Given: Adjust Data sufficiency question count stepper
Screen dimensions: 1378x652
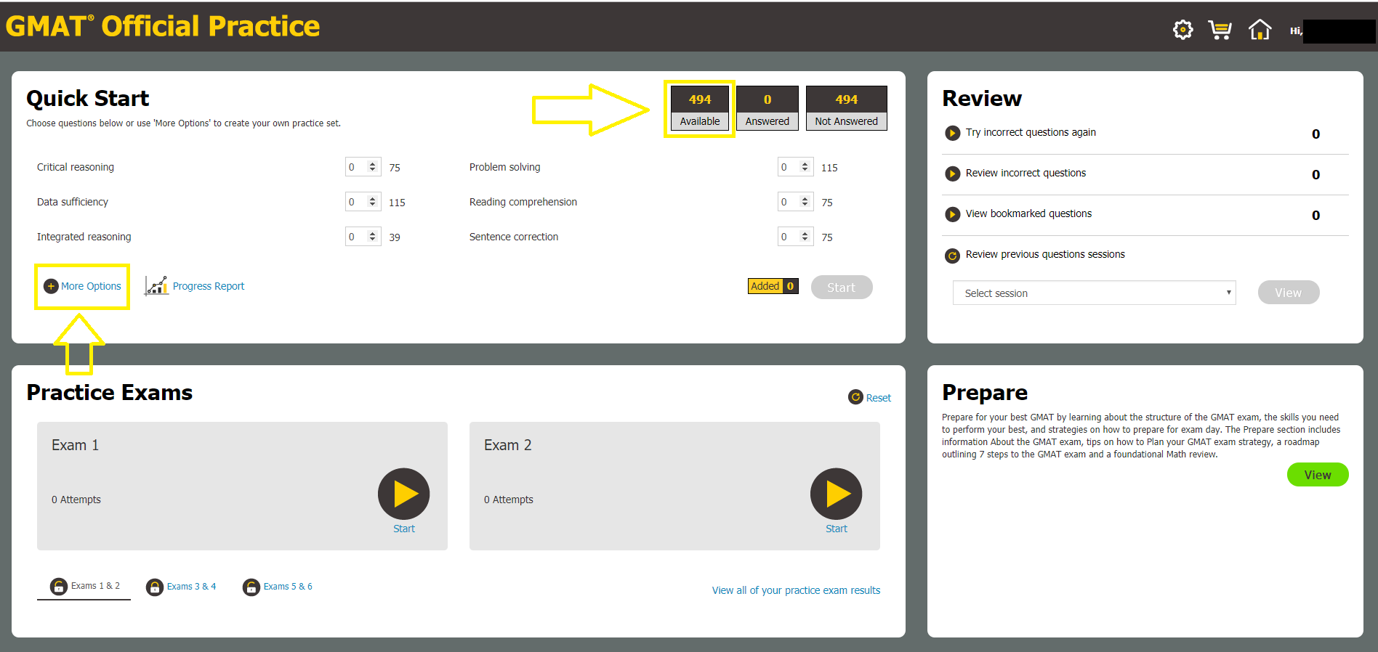Looking at the screenshot, I should coord(372,202).
